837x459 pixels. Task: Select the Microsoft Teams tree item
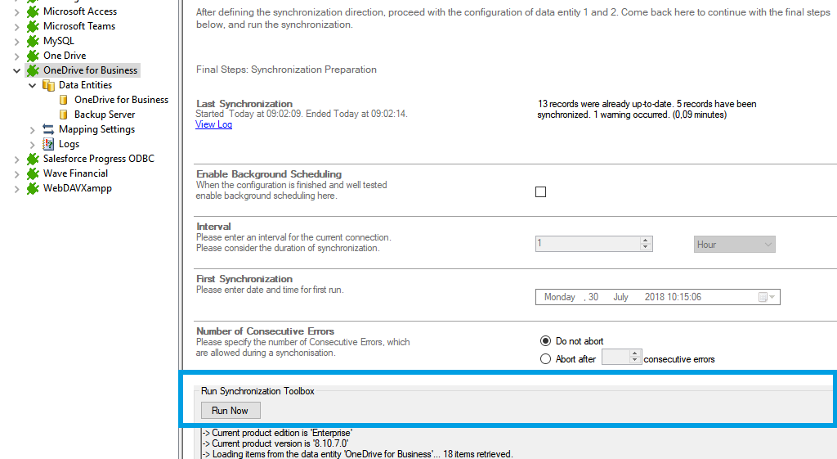tap(78, 26)
